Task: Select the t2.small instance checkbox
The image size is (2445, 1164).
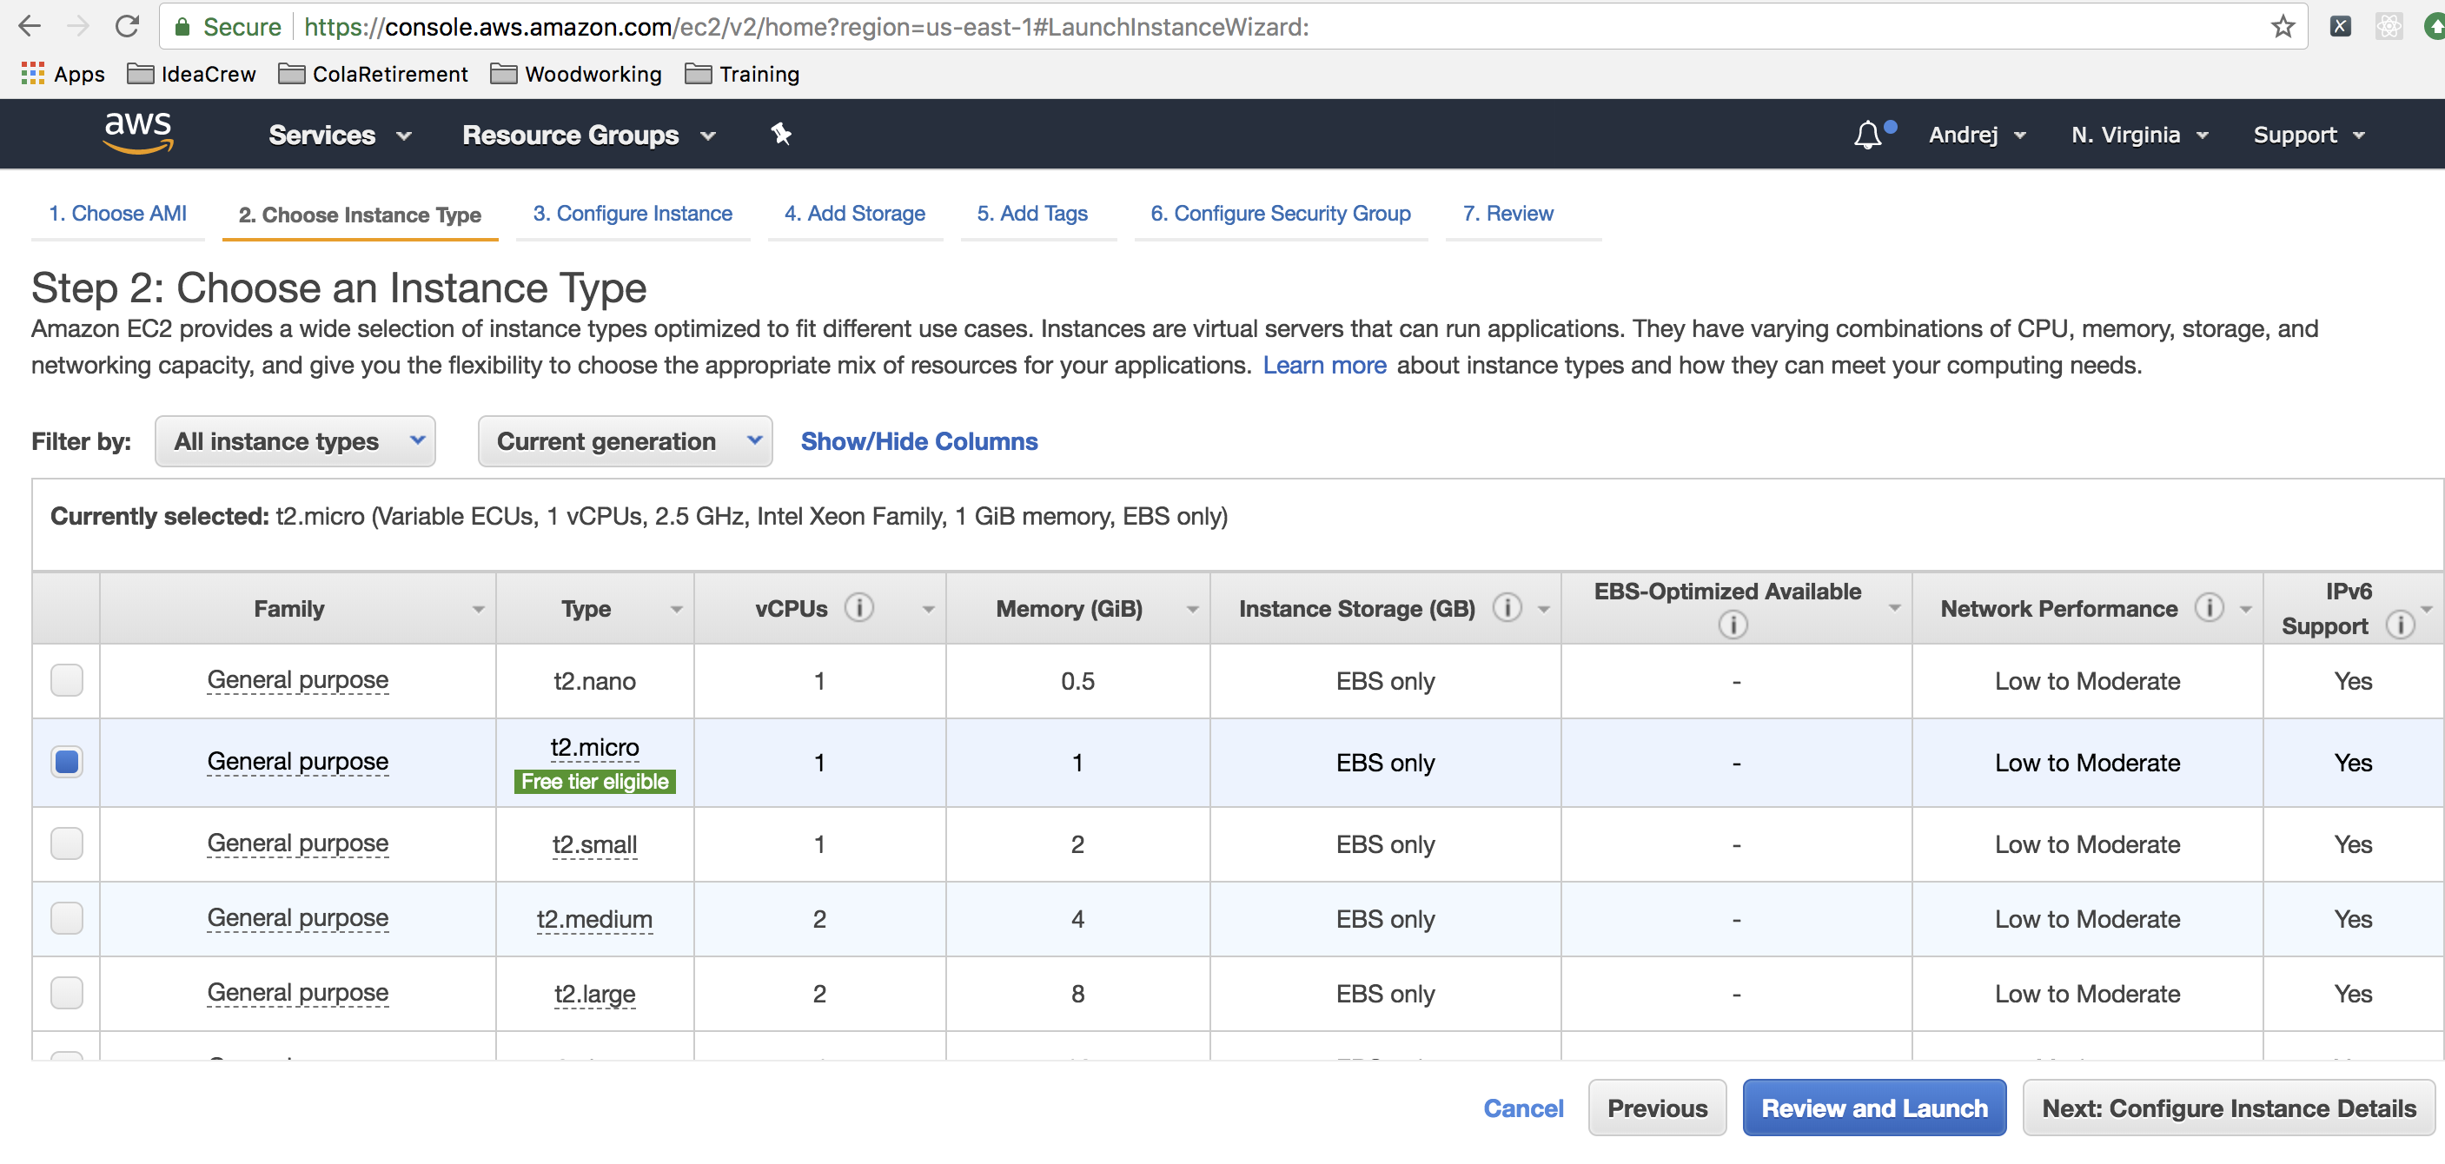Action: tap(66, 843)
